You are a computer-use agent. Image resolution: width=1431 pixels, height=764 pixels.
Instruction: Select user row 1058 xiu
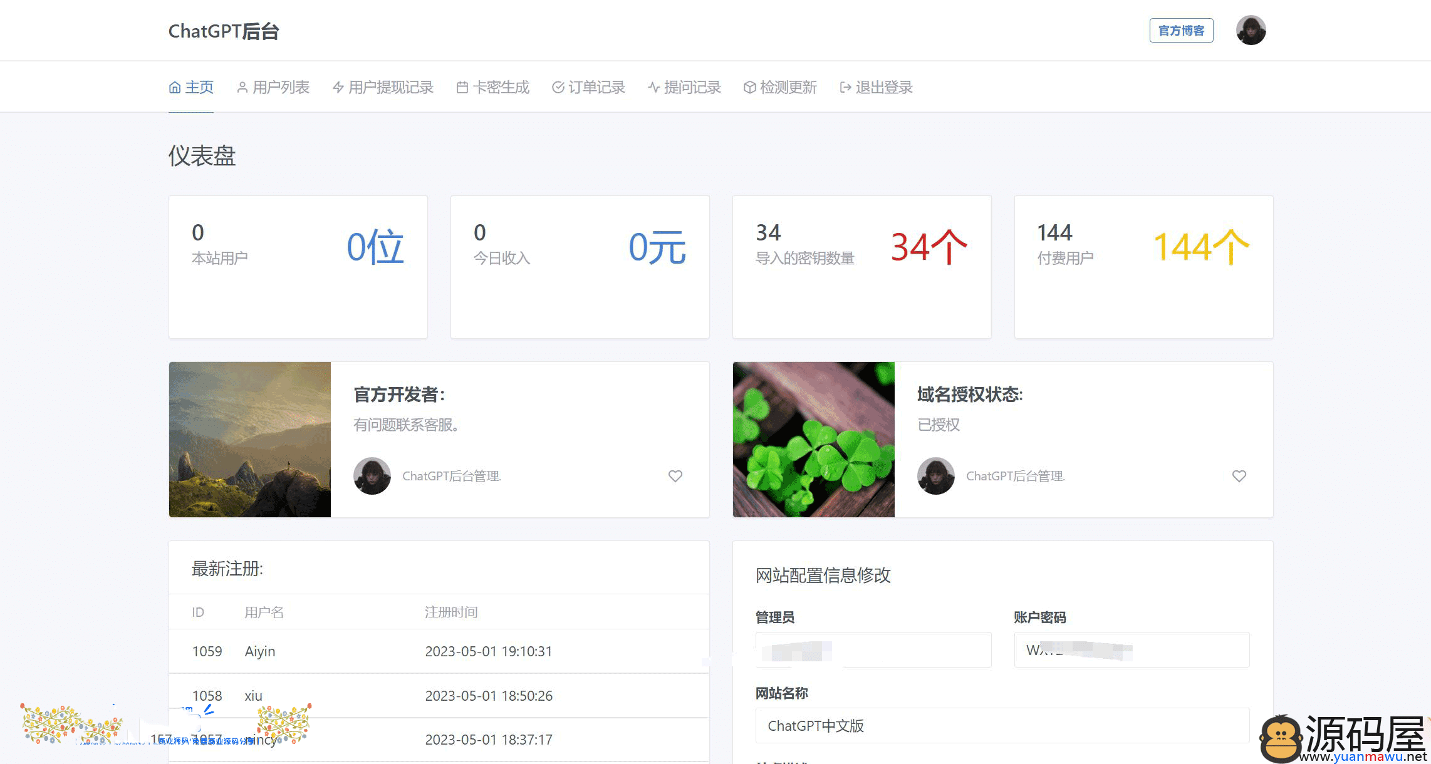pos(439,696)
